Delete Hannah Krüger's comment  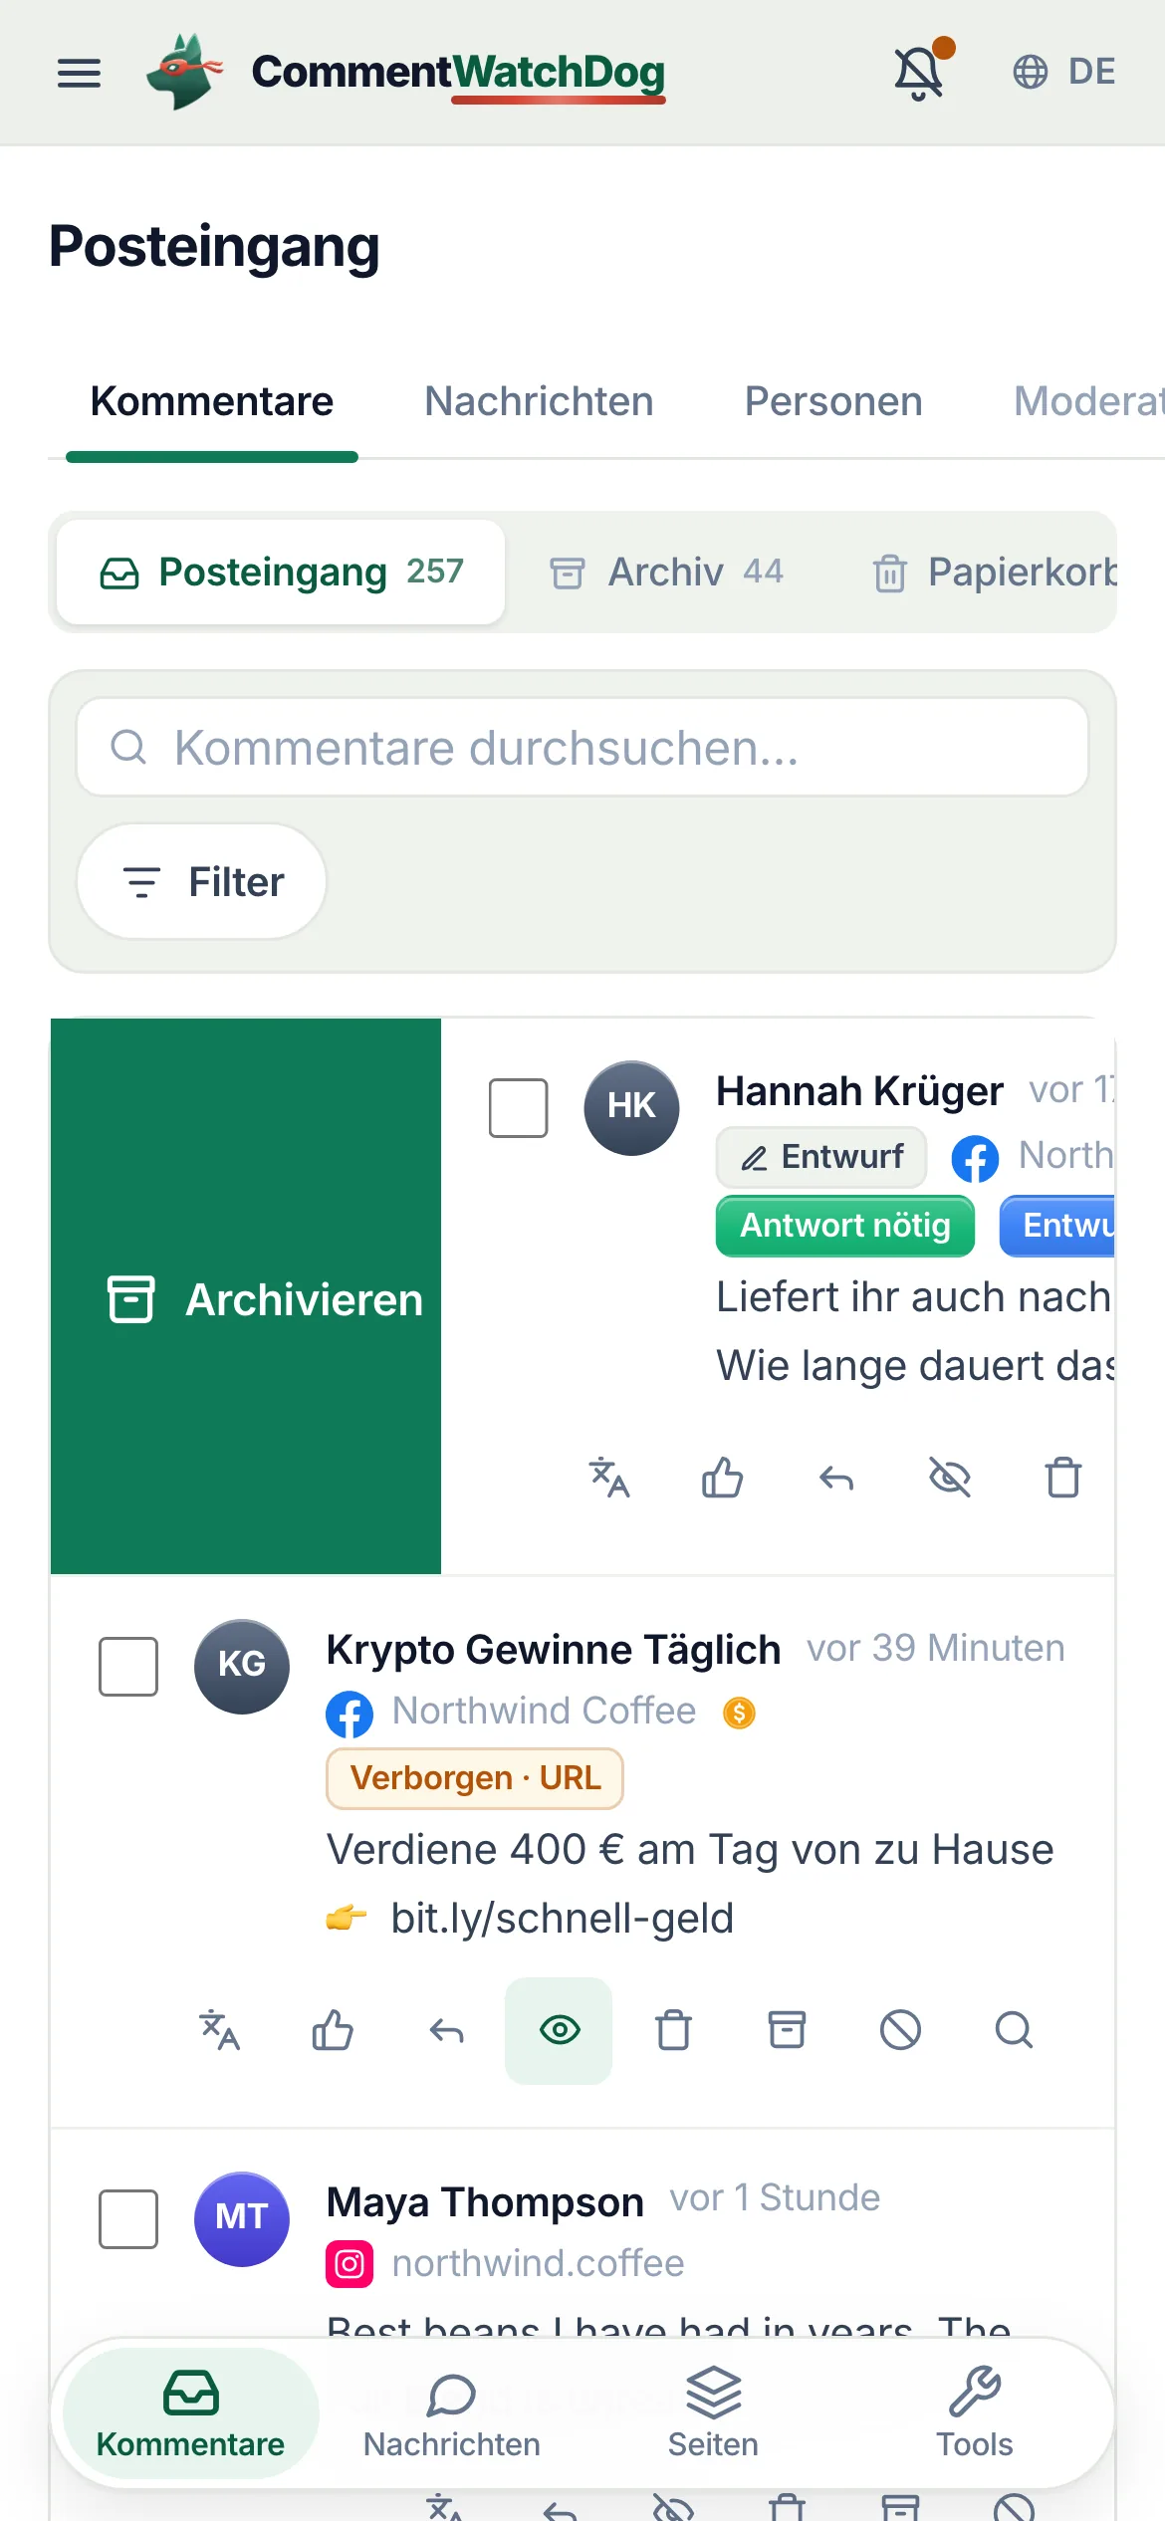click(x=1062, y=1478)
